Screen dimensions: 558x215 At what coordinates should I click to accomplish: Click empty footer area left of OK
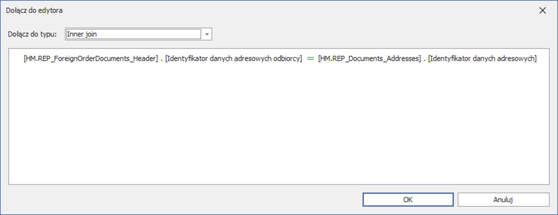tap(179, 199)
